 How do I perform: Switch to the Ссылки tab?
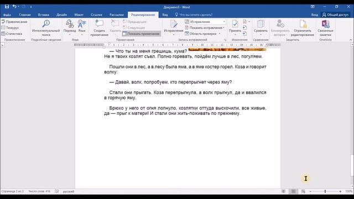(x=96, y=15)
